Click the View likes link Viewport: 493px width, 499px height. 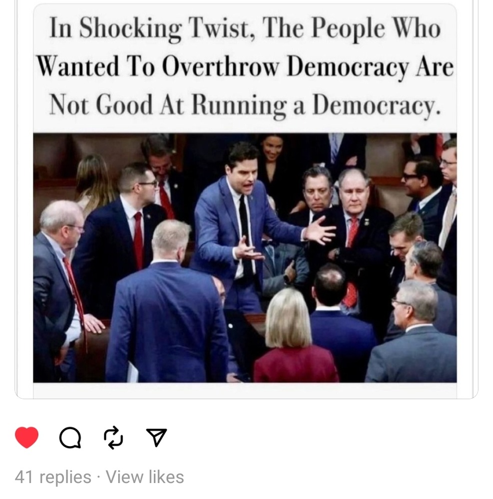pyautogui.click(x=145, y=477)
